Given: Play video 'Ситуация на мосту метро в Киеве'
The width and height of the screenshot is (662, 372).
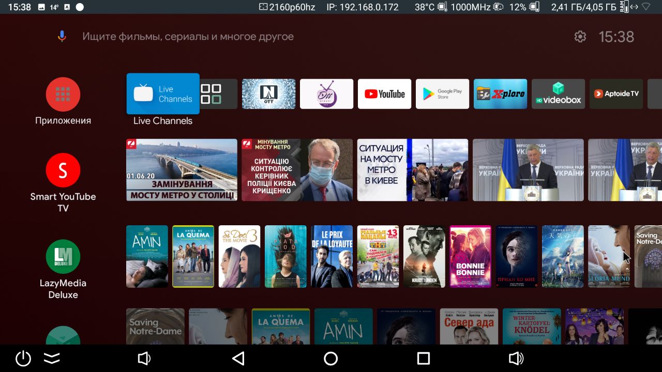Looking at the screenshot, I should [413, 170].
